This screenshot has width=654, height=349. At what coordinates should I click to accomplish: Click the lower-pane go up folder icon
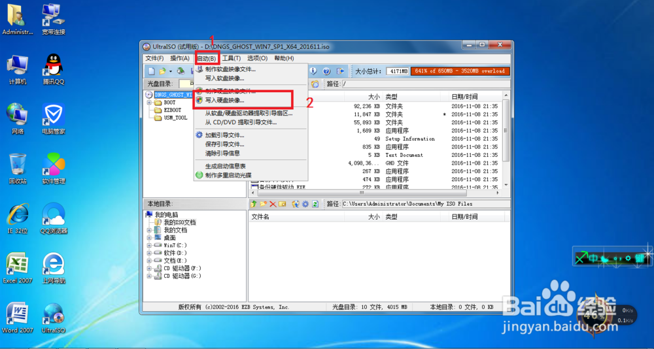point(254,204)
